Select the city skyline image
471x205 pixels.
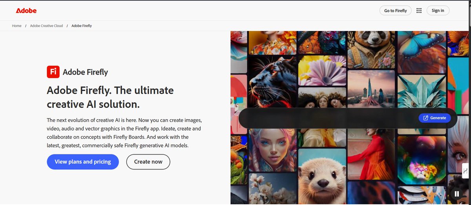371,88
